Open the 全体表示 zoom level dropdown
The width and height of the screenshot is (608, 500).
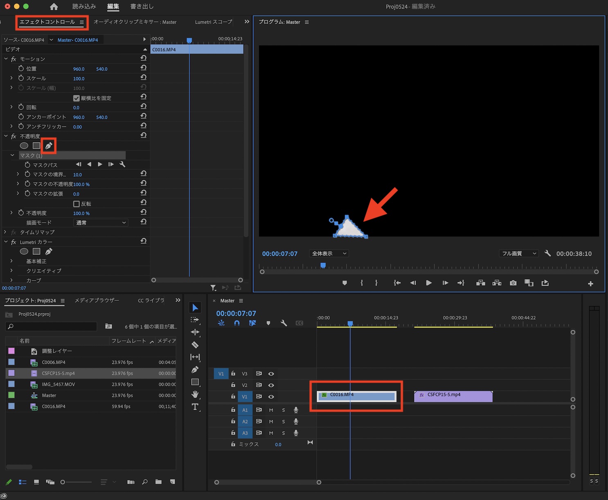tap(329, 254)
